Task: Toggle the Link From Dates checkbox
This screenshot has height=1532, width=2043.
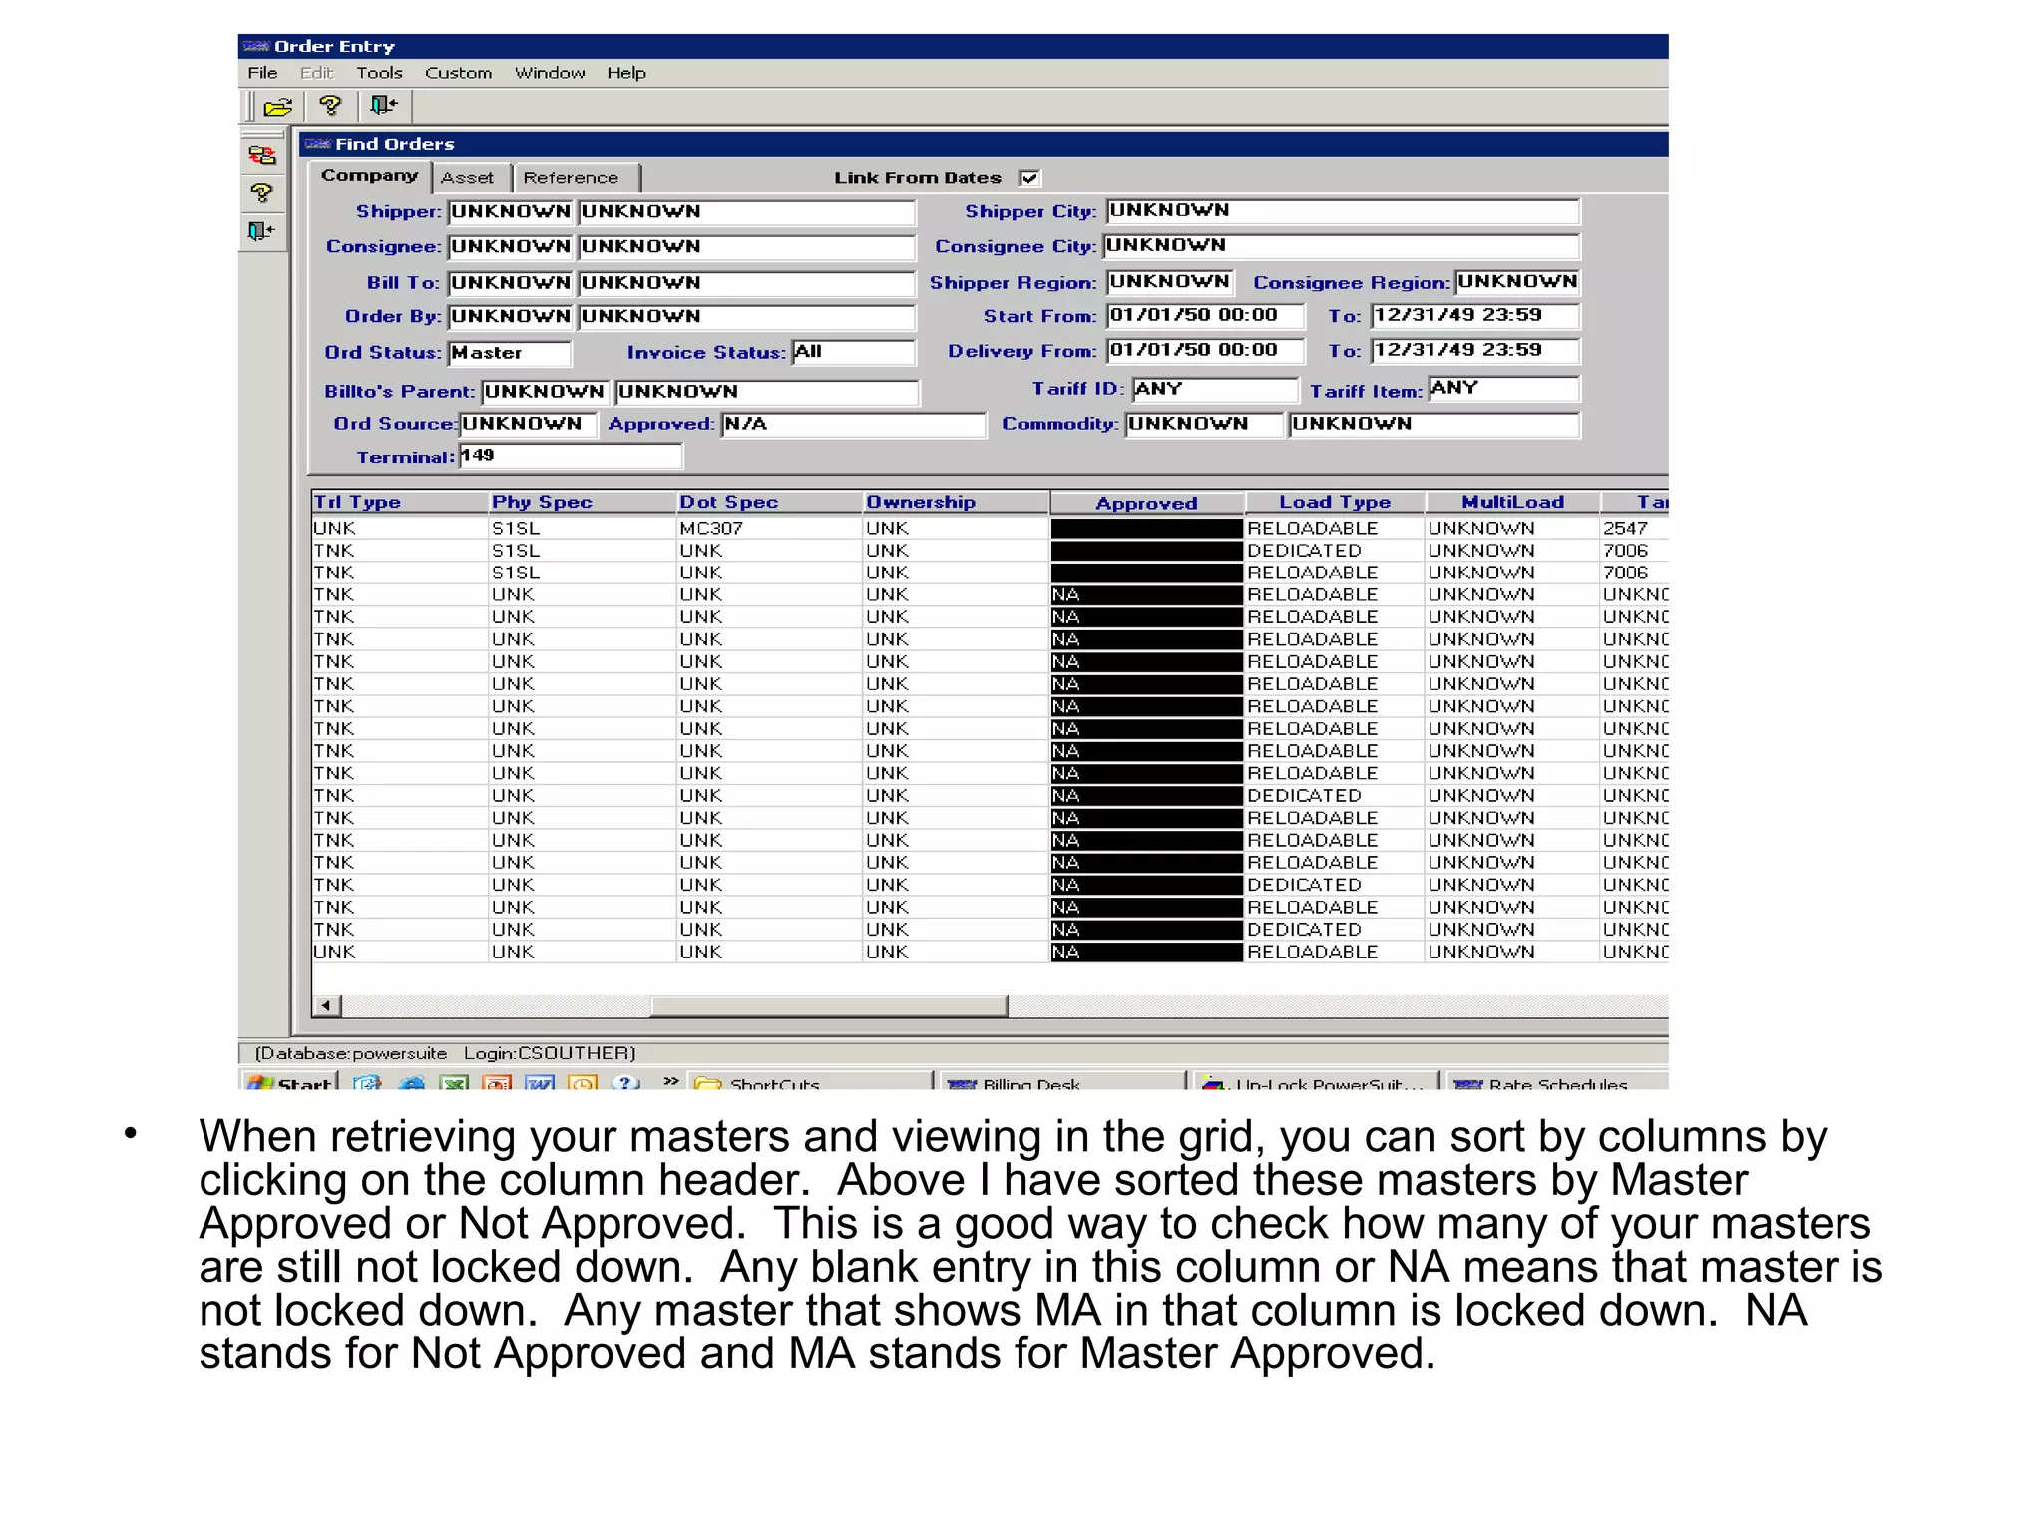Action: click(x=1029, y=178)
